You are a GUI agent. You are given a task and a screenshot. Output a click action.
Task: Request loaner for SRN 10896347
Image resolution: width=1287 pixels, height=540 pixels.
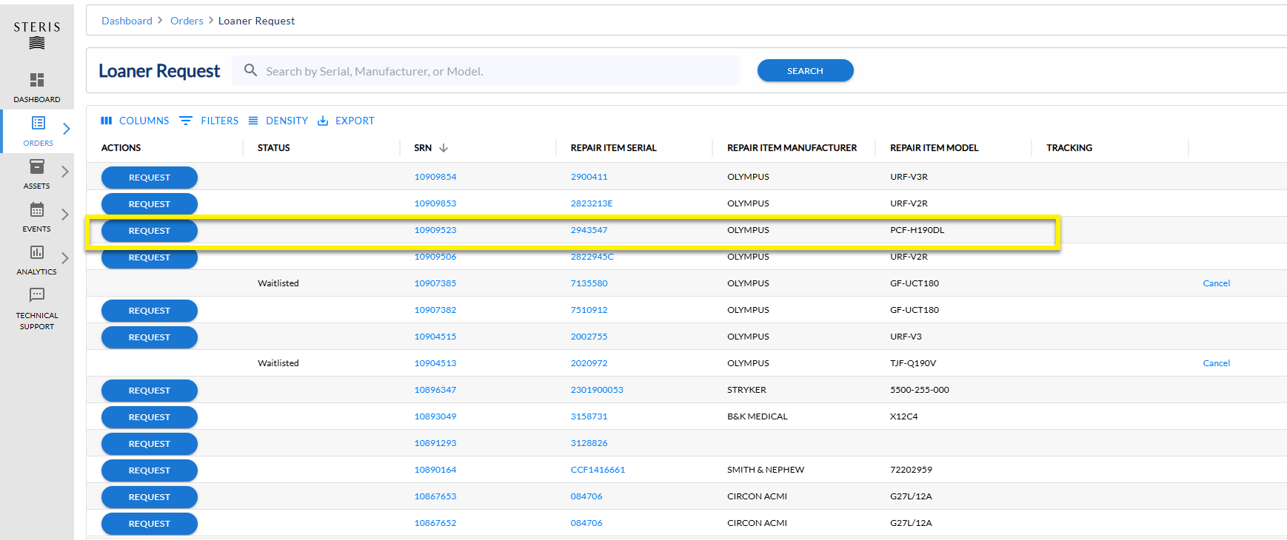(x=150, y=391)
